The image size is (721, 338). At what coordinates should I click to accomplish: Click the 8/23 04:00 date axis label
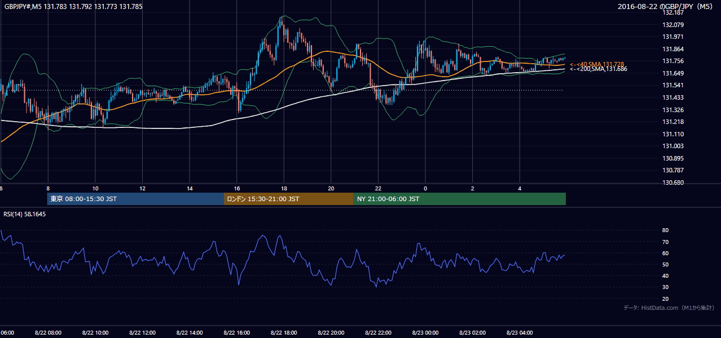(520, 333)
